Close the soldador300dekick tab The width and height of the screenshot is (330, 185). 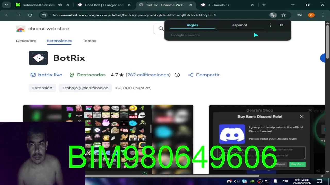coord(68,5)
